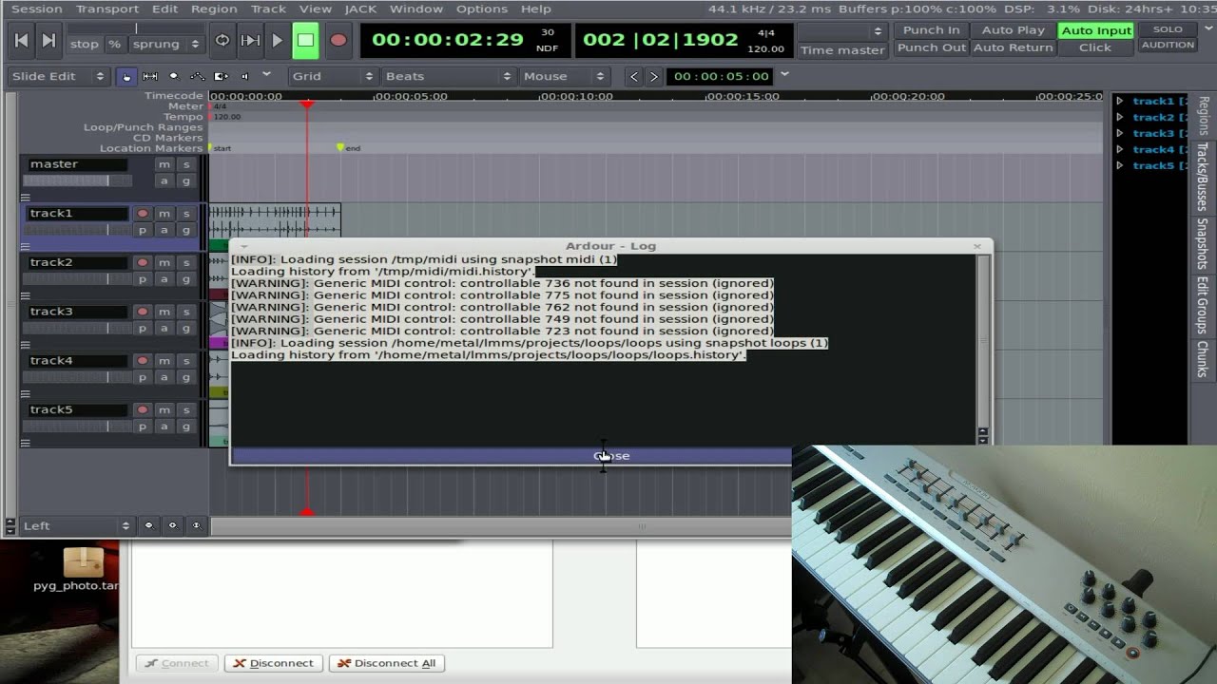1217x684 pixels.
Task: Jump to session end transport button
Action: pyautogui.click(x=48, y=40)
